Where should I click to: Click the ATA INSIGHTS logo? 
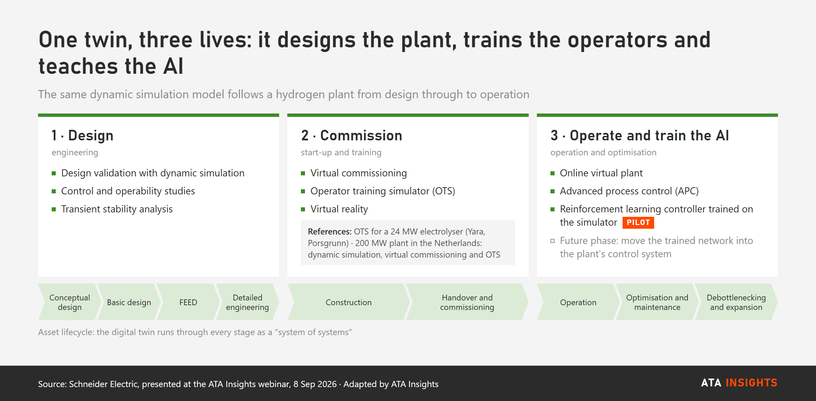pos(739,383)
